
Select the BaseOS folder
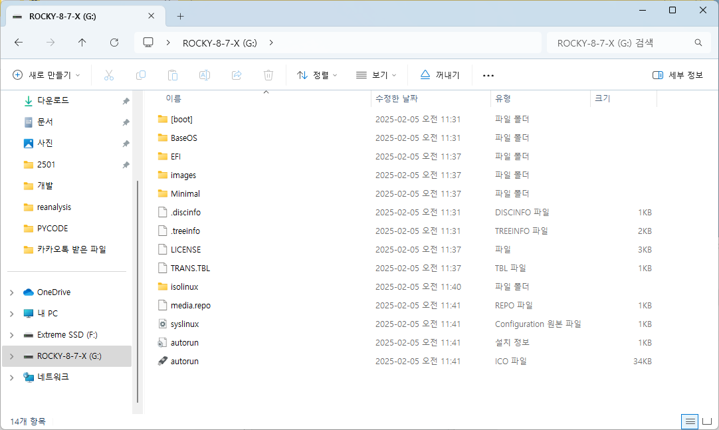coord(183,138)
